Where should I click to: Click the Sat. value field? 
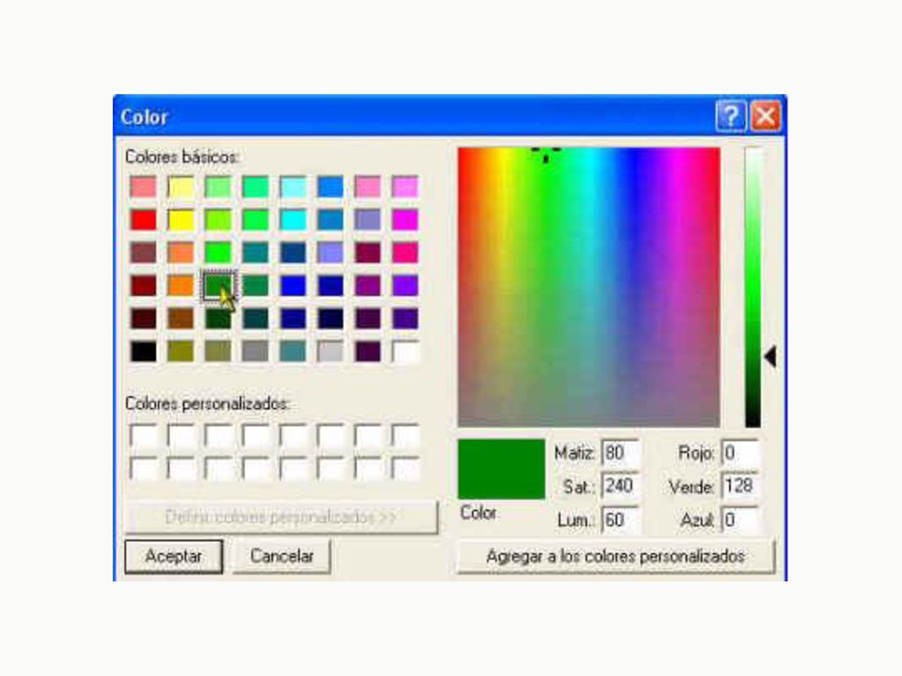[x=620, y=486]
